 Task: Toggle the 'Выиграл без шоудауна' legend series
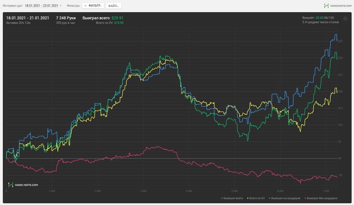[321, 198]
